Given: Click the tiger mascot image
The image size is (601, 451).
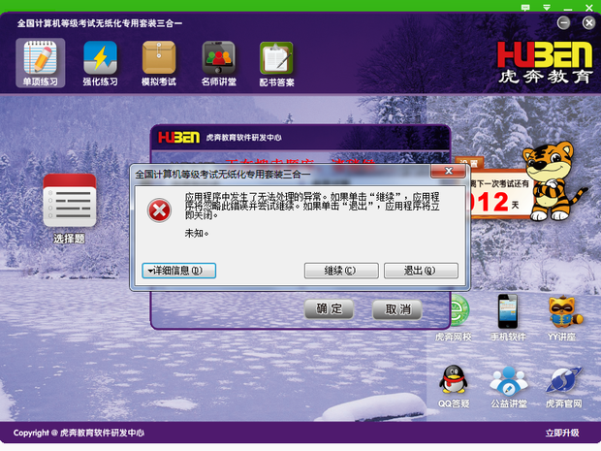Looking at the screenshot, I should coord(553,182).
